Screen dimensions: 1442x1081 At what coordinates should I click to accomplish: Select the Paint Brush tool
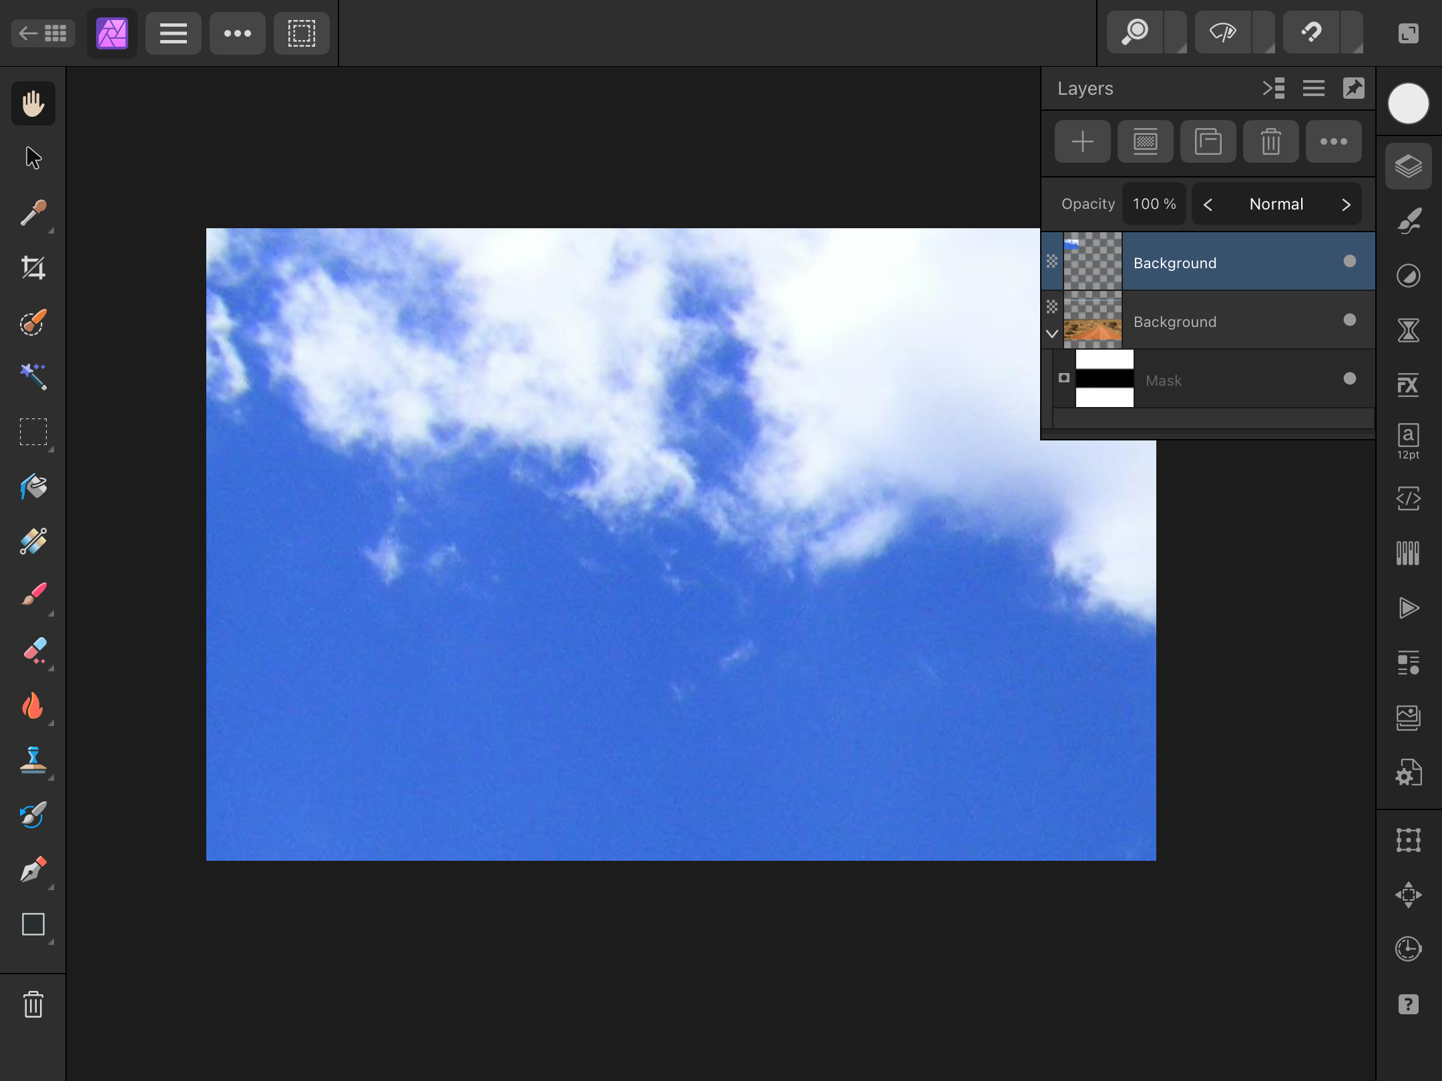point(33,595)
